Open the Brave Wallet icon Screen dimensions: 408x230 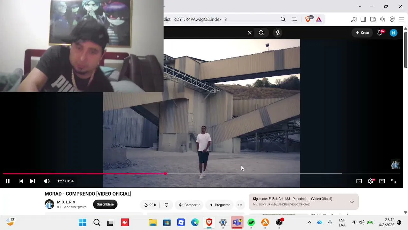pos(373,19)
